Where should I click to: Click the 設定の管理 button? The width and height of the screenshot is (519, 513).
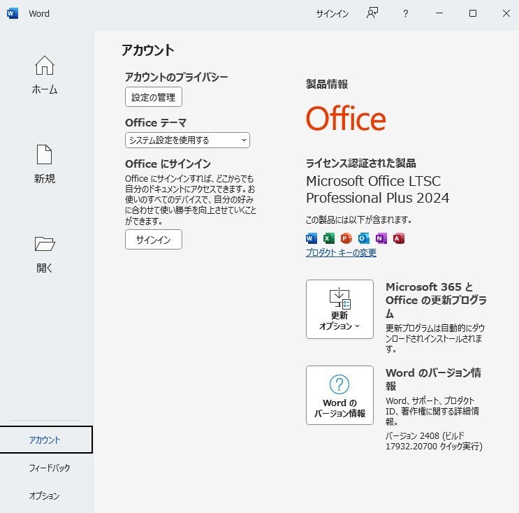tap(154, 97)
